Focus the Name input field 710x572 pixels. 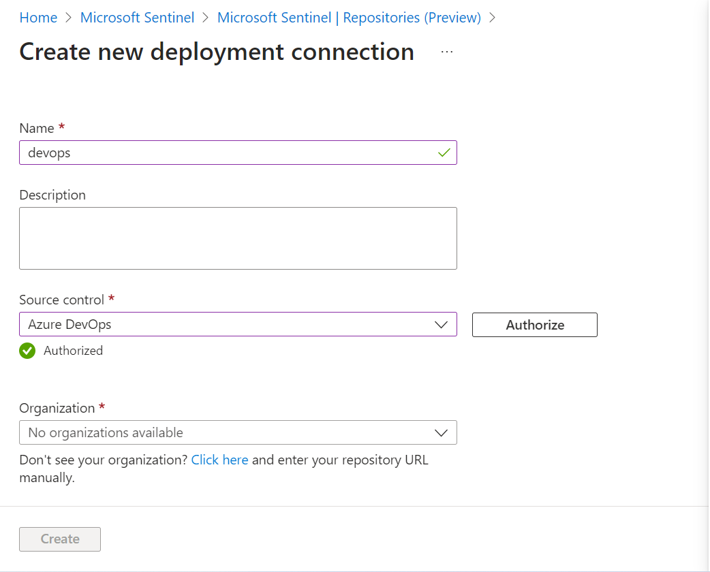pos(238,153)
